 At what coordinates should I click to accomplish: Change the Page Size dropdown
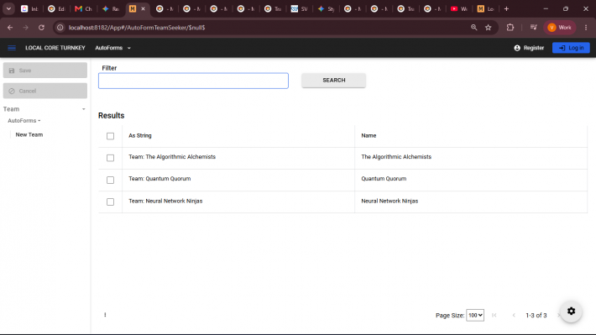coord(475,315)
